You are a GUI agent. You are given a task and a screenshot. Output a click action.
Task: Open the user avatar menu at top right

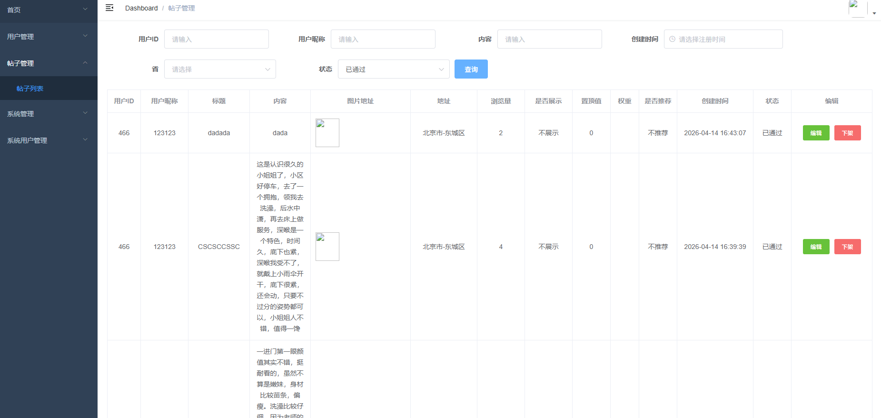click(857, 9)
